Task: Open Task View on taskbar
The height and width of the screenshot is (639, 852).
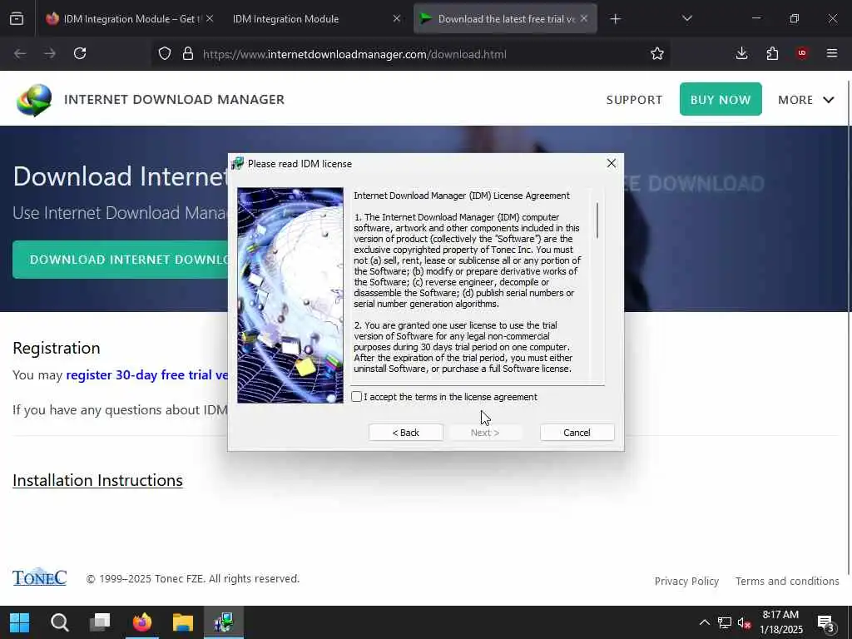Action: (100, 622)
